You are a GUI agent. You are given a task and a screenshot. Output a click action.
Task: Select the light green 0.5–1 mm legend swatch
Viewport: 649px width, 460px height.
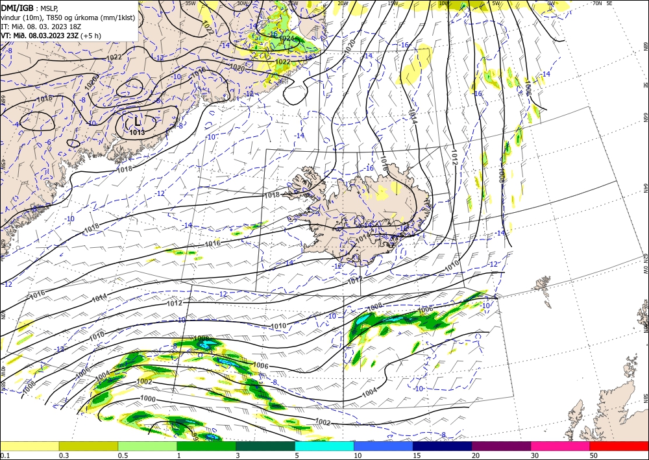147,446
